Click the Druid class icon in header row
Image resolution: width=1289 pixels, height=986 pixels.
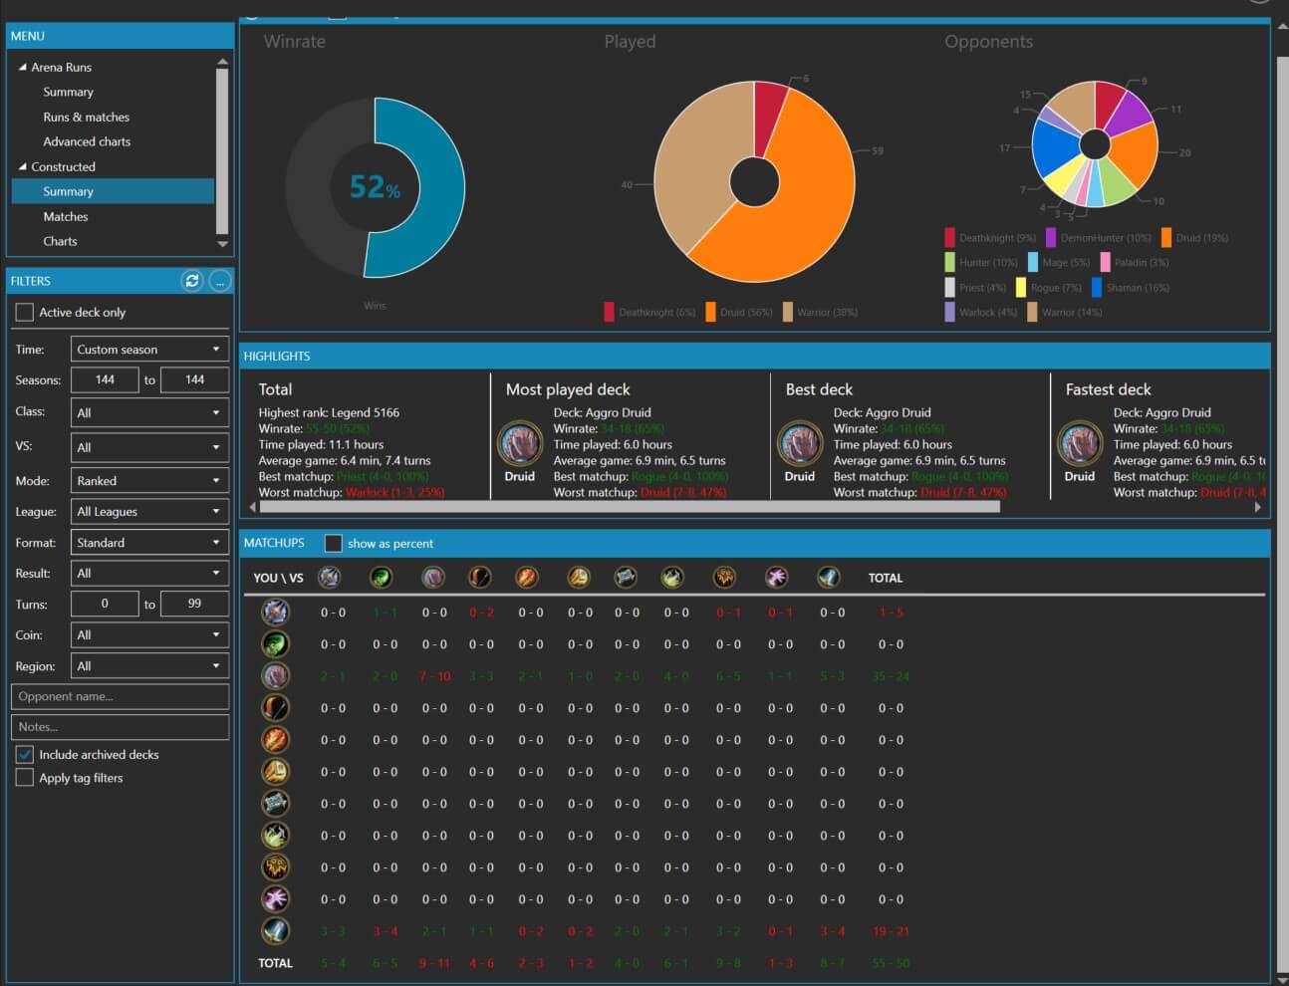[432, 578]
